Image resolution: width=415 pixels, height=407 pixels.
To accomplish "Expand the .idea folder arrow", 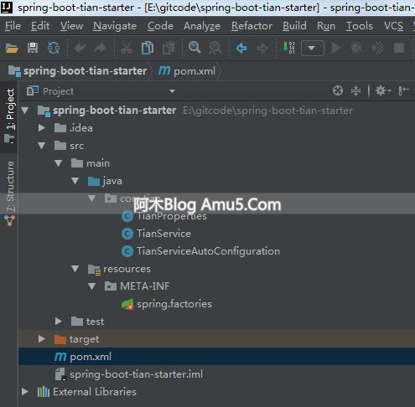I will click(42, 128).
